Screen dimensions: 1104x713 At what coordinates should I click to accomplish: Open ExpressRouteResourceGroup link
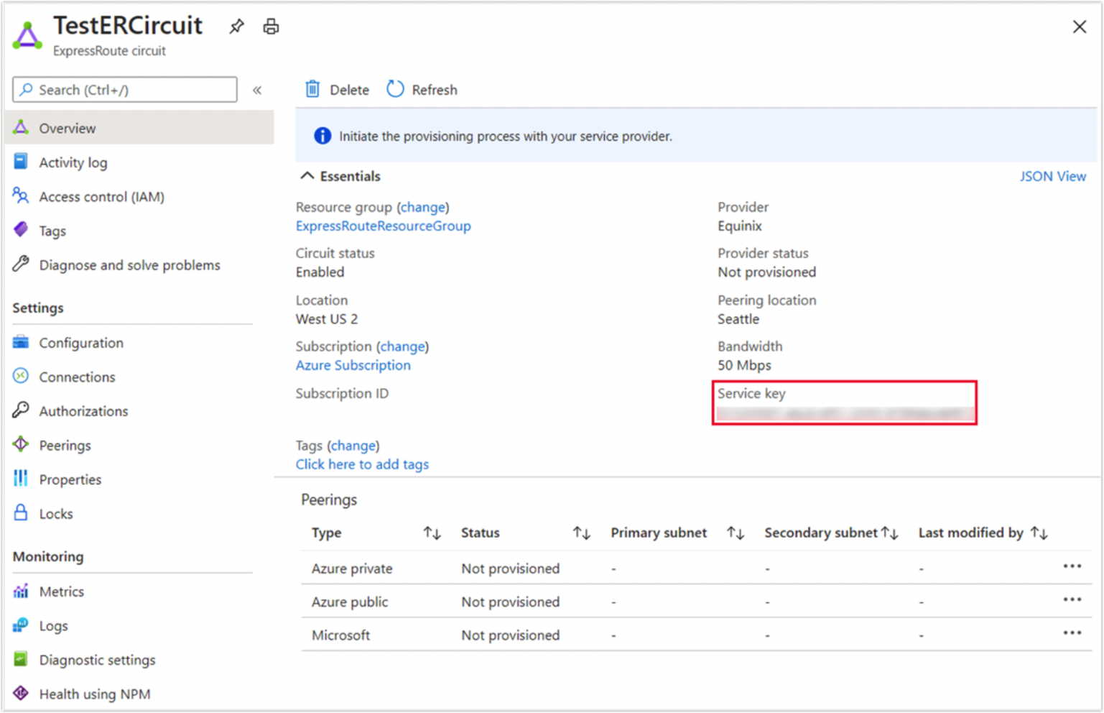pos(383,226)
